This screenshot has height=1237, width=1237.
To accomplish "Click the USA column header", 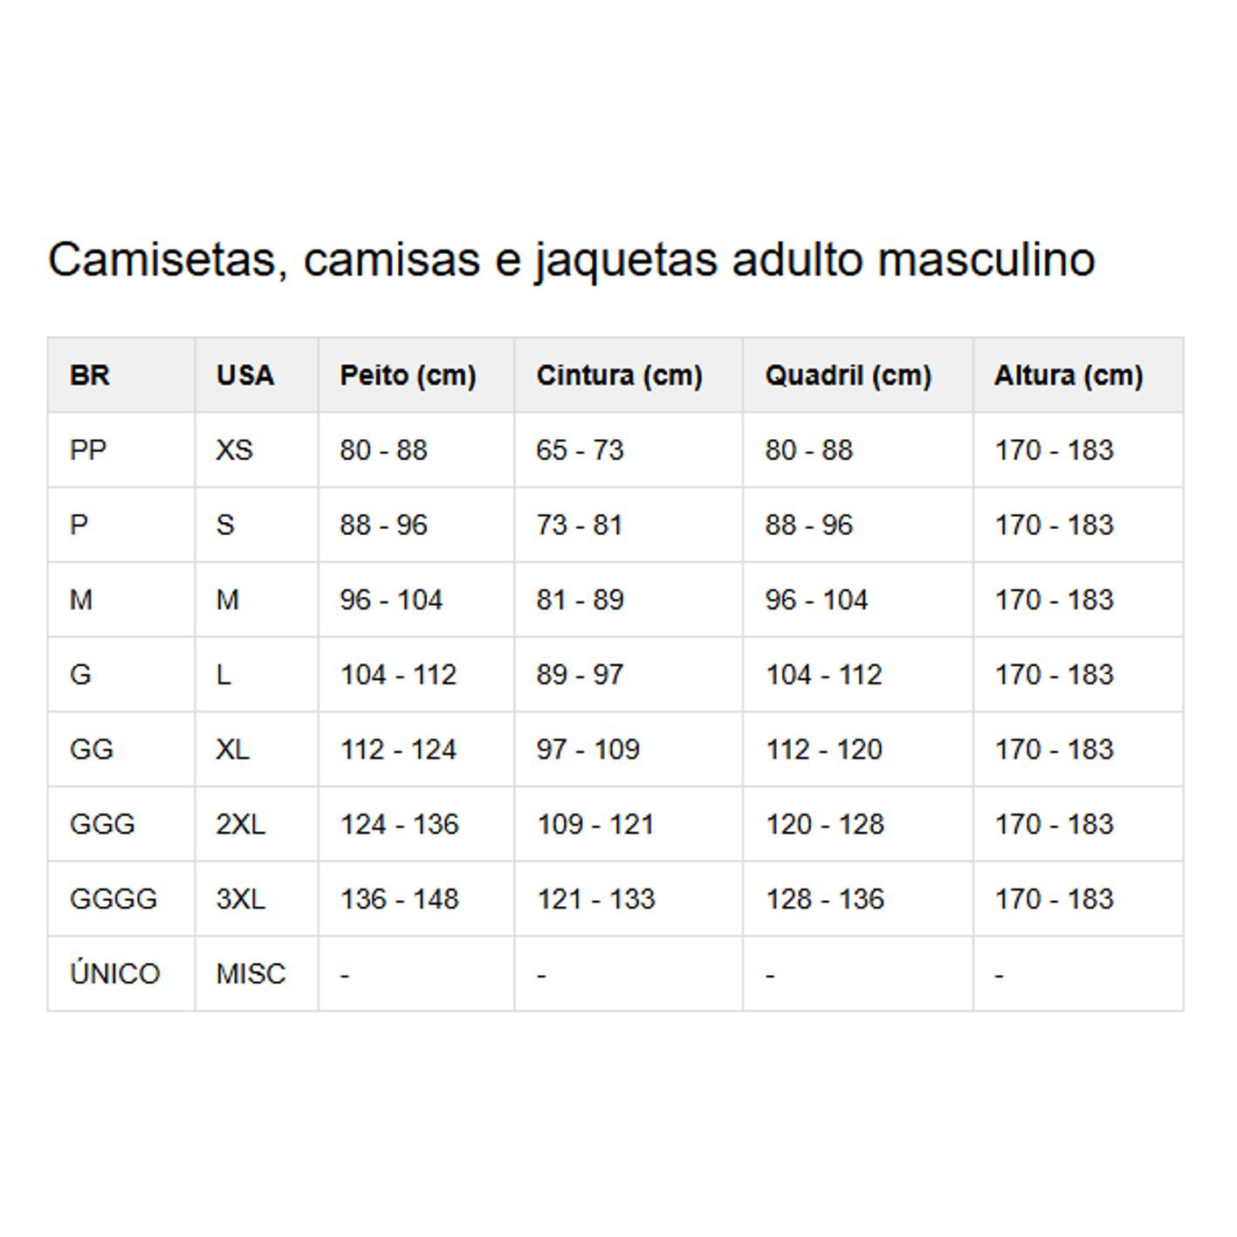I will [x=245, y=375].
